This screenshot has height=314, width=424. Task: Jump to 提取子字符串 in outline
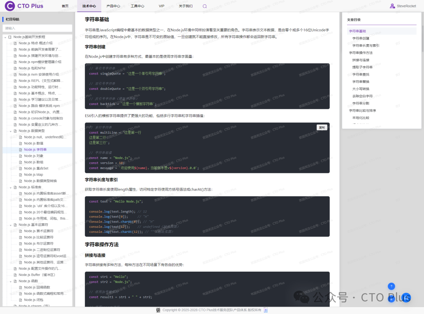tap(362, 67)
